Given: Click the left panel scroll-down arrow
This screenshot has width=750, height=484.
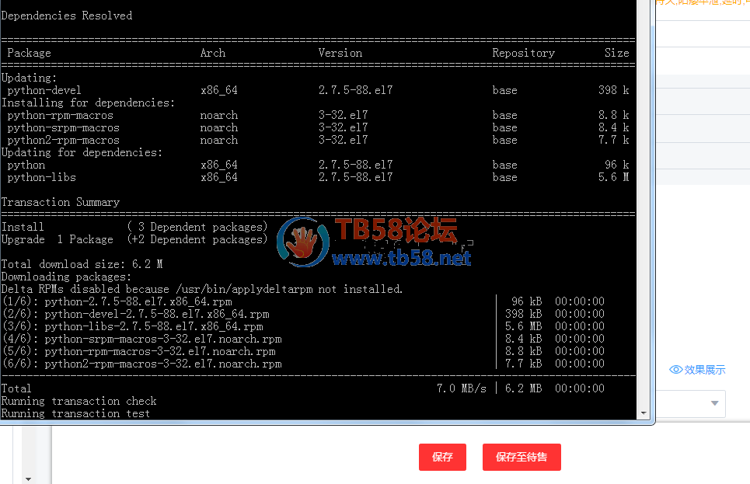Looking at the screenshot, I should pos(28,479).
